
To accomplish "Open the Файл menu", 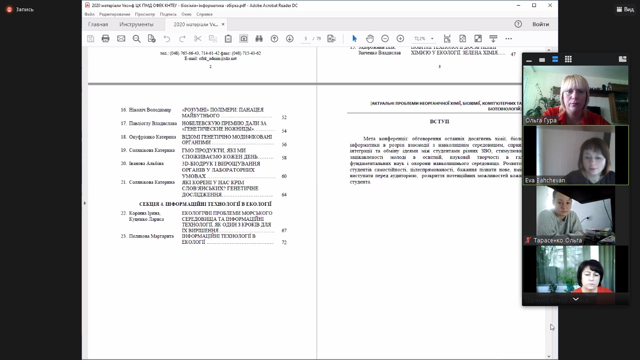I will (x=89, y=14).
